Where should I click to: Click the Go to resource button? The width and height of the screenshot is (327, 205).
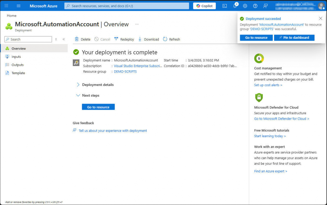[x=98, y=107]
